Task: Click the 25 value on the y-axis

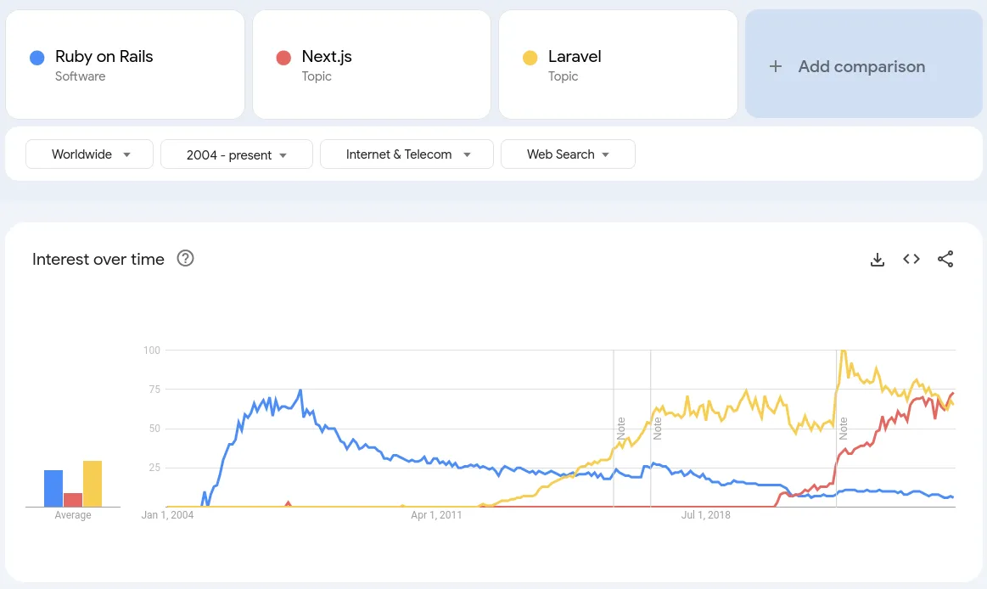Action: tap(154, 468)
